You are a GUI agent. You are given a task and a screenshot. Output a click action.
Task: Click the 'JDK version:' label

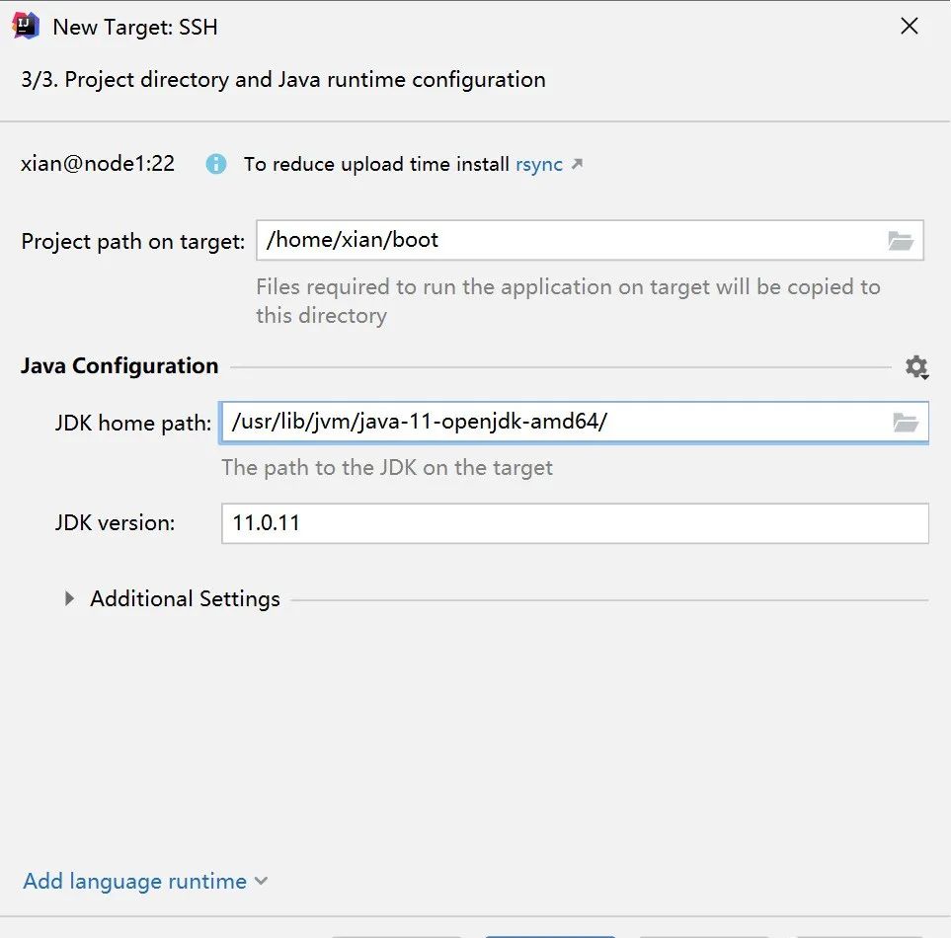[116, 522]
